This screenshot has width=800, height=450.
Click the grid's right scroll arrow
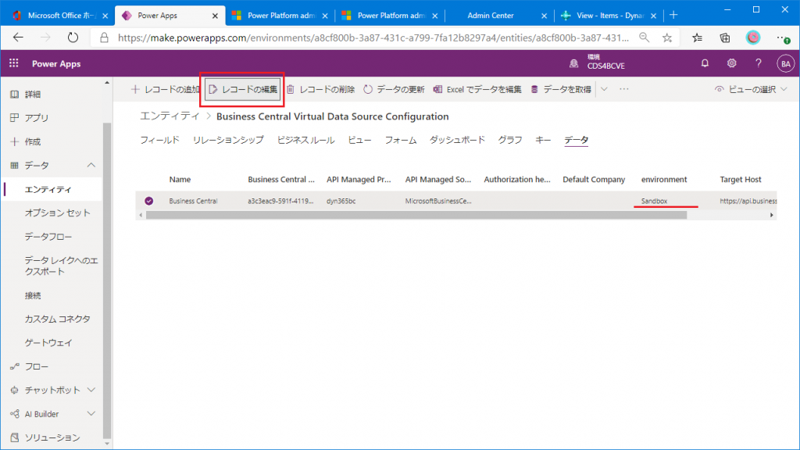click(772, 216)
